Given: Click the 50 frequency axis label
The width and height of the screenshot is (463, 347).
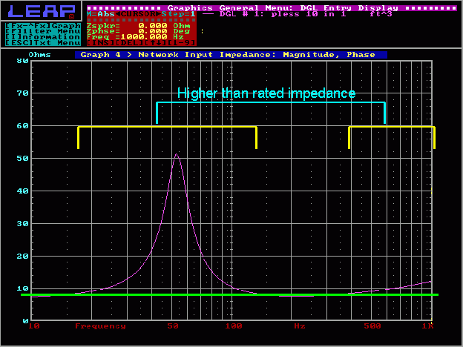Looking at the screenshot, I should pyautogui.click(x=173, y=326).
